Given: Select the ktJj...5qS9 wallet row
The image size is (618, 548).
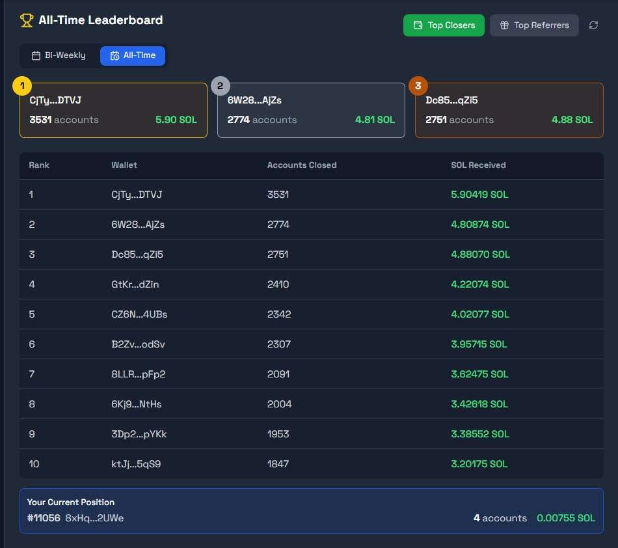Looking at the screenshot, I should point(312,463).
